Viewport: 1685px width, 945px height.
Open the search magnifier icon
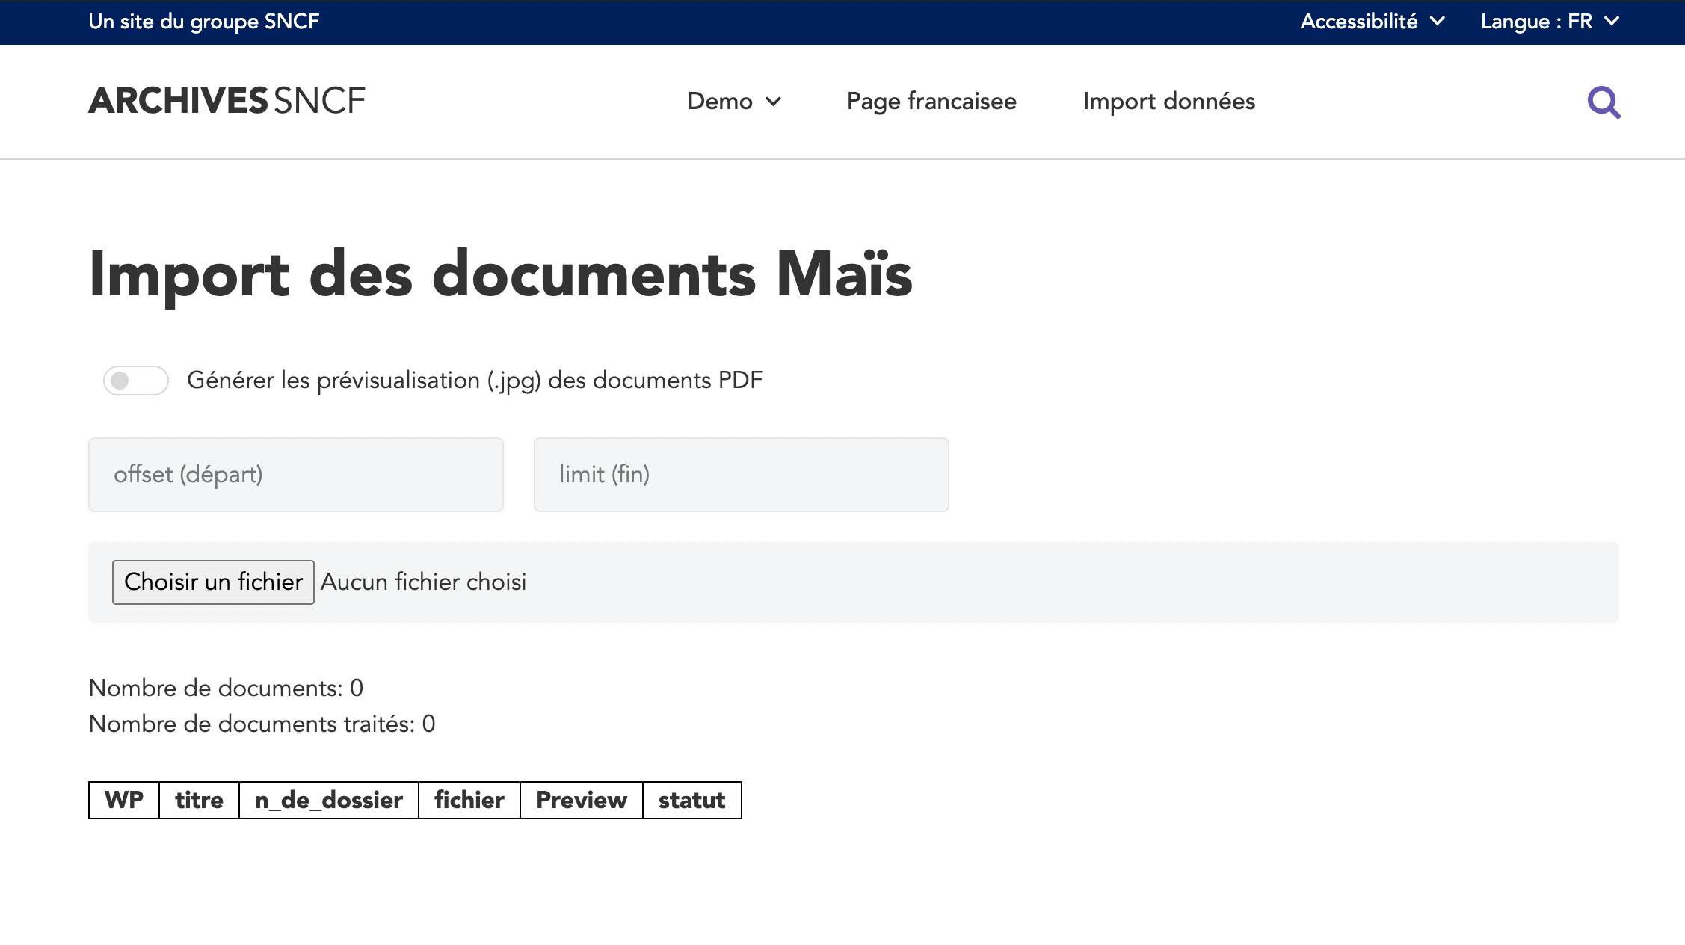coord(1604,102)
